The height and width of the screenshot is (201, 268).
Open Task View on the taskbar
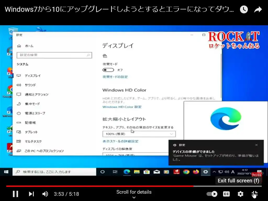pyautogui.click(x=115, y=172)
